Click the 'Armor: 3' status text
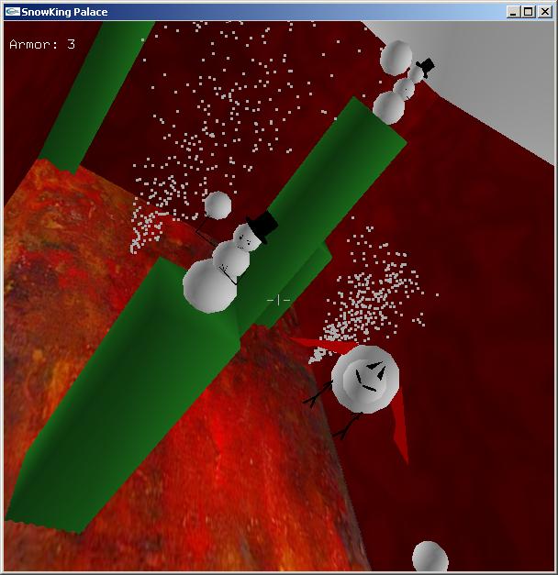Screen dimensions: 558x575 42,44
